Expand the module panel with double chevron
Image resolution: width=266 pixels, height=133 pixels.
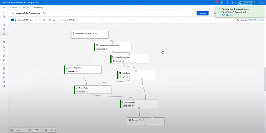pyautogui.click(x=13, y=13)
